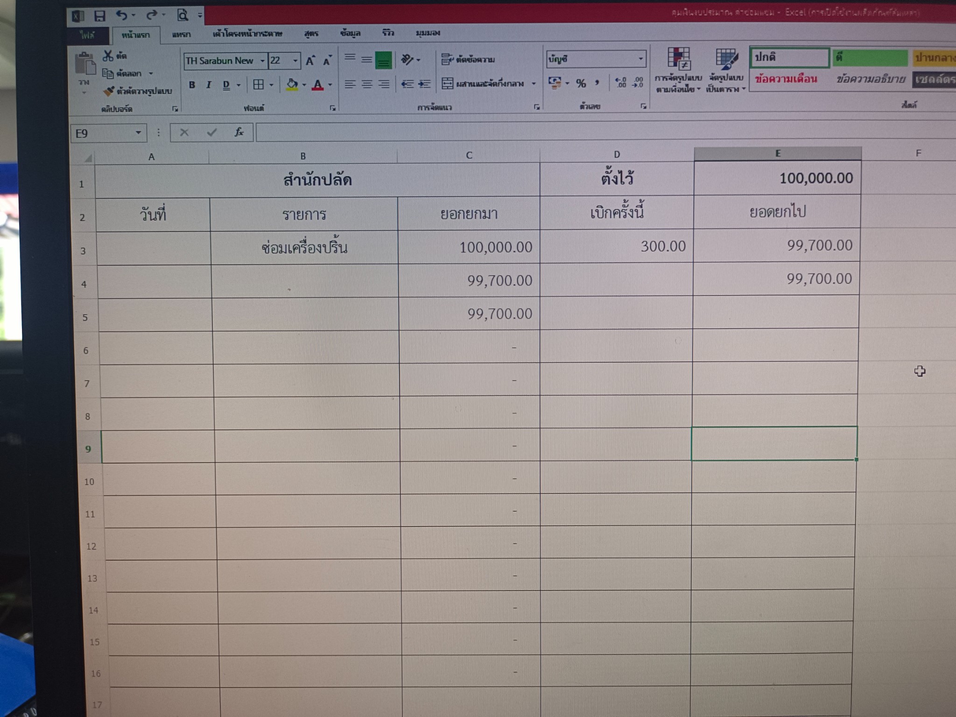
Task: Click the Borders grid icon
Action: pyautogui.click(x=258, y=84)
